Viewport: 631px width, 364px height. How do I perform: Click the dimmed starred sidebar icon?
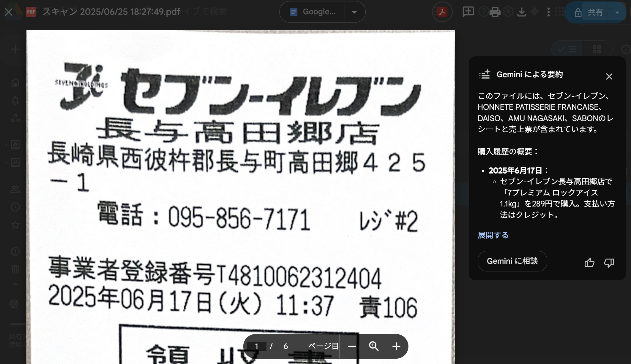click(x=15, y=225)
